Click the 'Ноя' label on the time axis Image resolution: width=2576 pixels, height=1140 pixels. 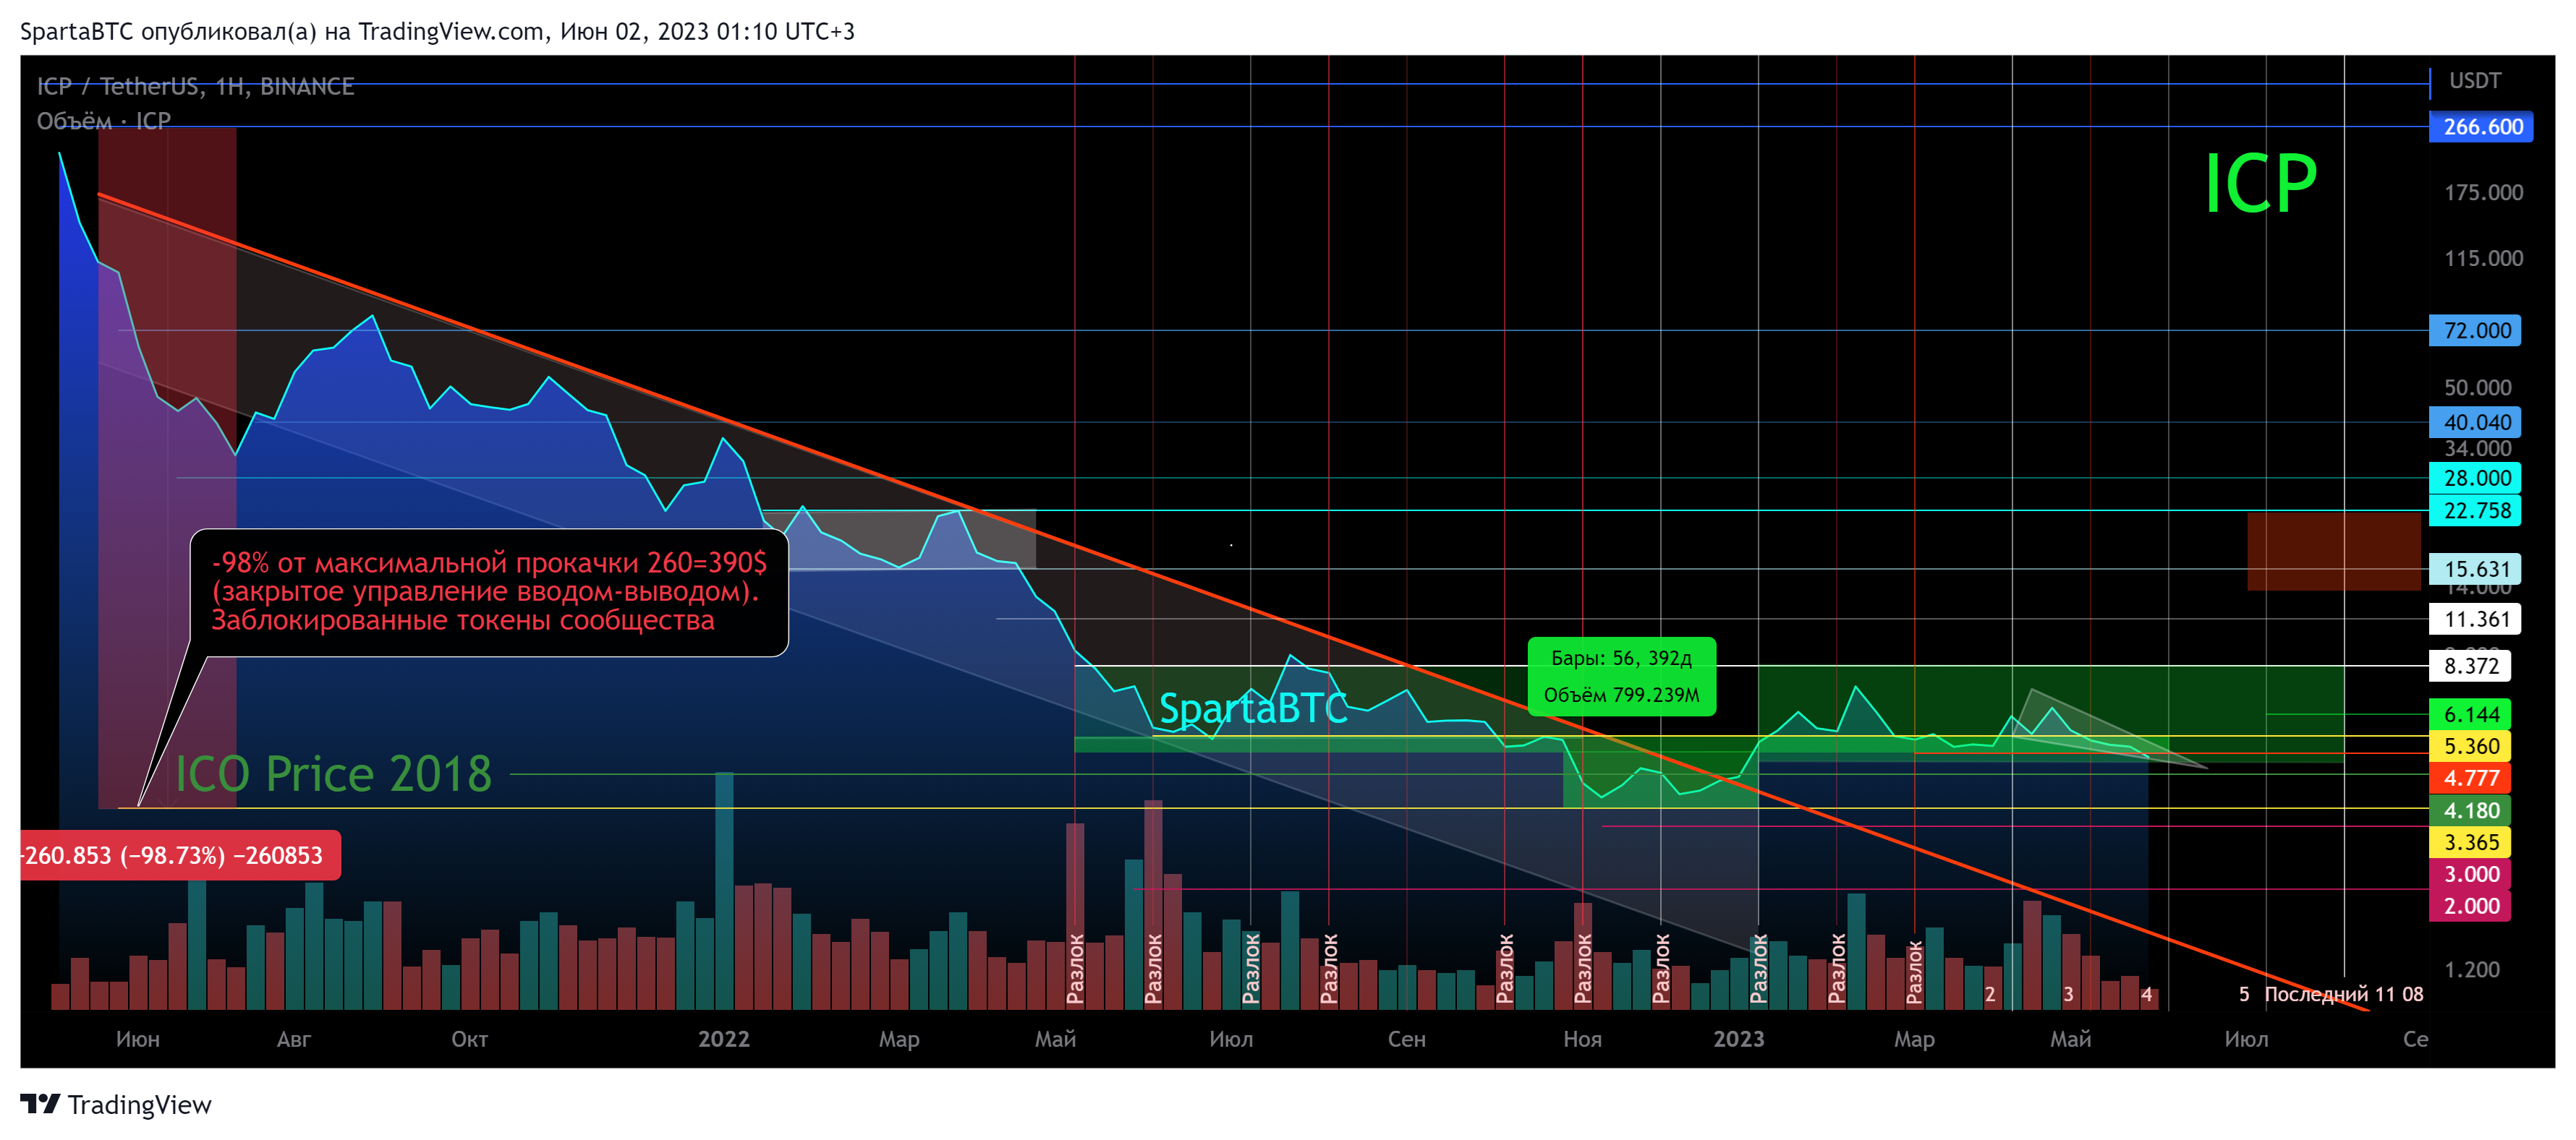click(x=1583, y=1039)
